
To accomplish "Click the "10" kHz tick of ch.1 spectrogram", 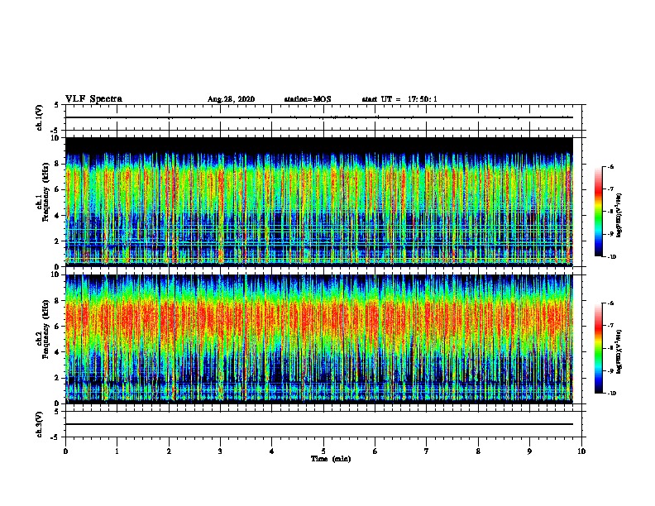I will tap(55, 138).
